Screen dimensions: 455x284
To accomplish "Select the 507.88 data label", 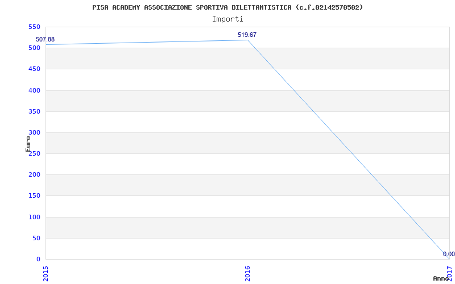I will coord(45,39).
